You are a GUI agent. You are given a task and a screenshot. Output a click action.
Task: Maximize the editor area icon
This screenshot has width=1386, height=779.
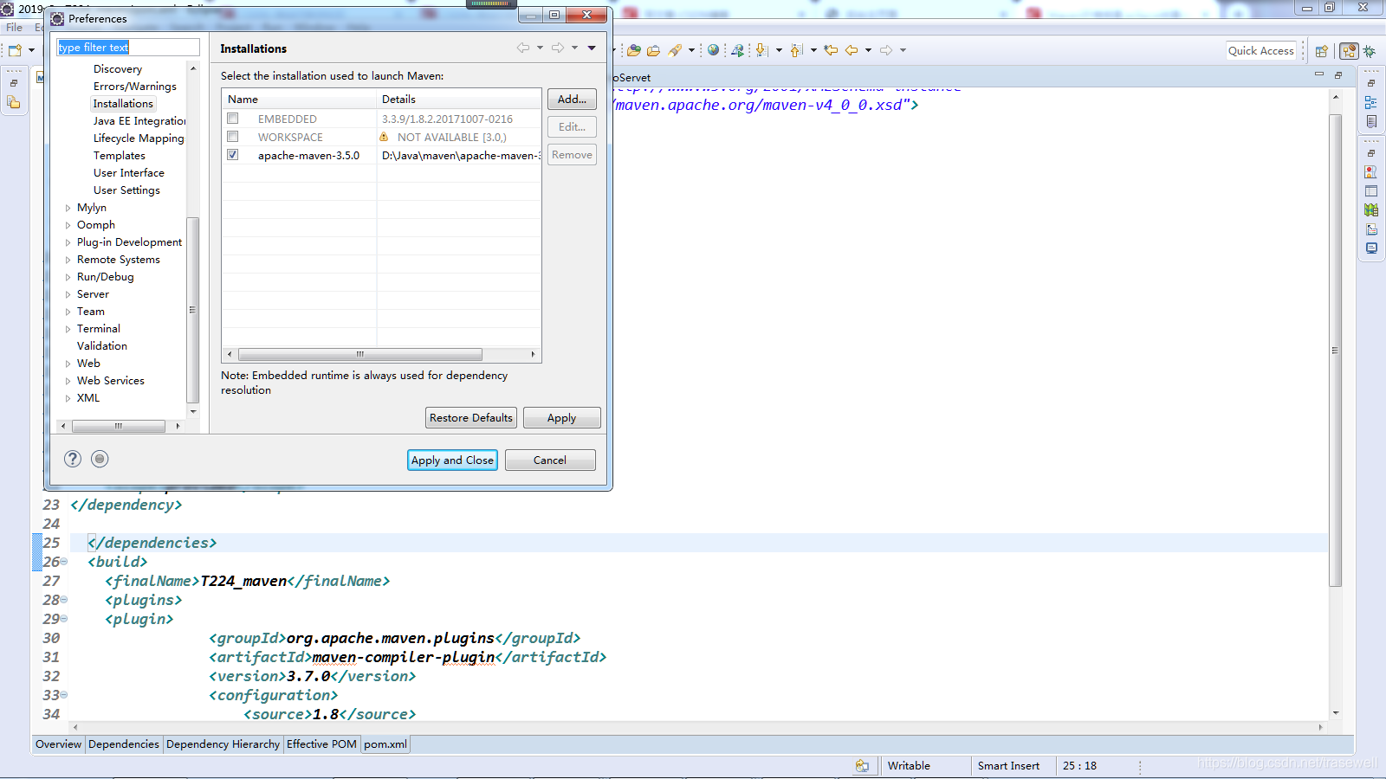pyautogui.click(x=1338, y=75)
